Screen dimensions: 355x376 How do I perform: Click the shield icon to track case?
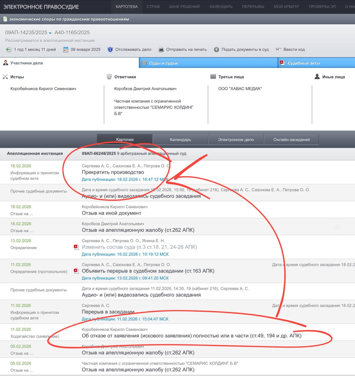click(110, 50)
